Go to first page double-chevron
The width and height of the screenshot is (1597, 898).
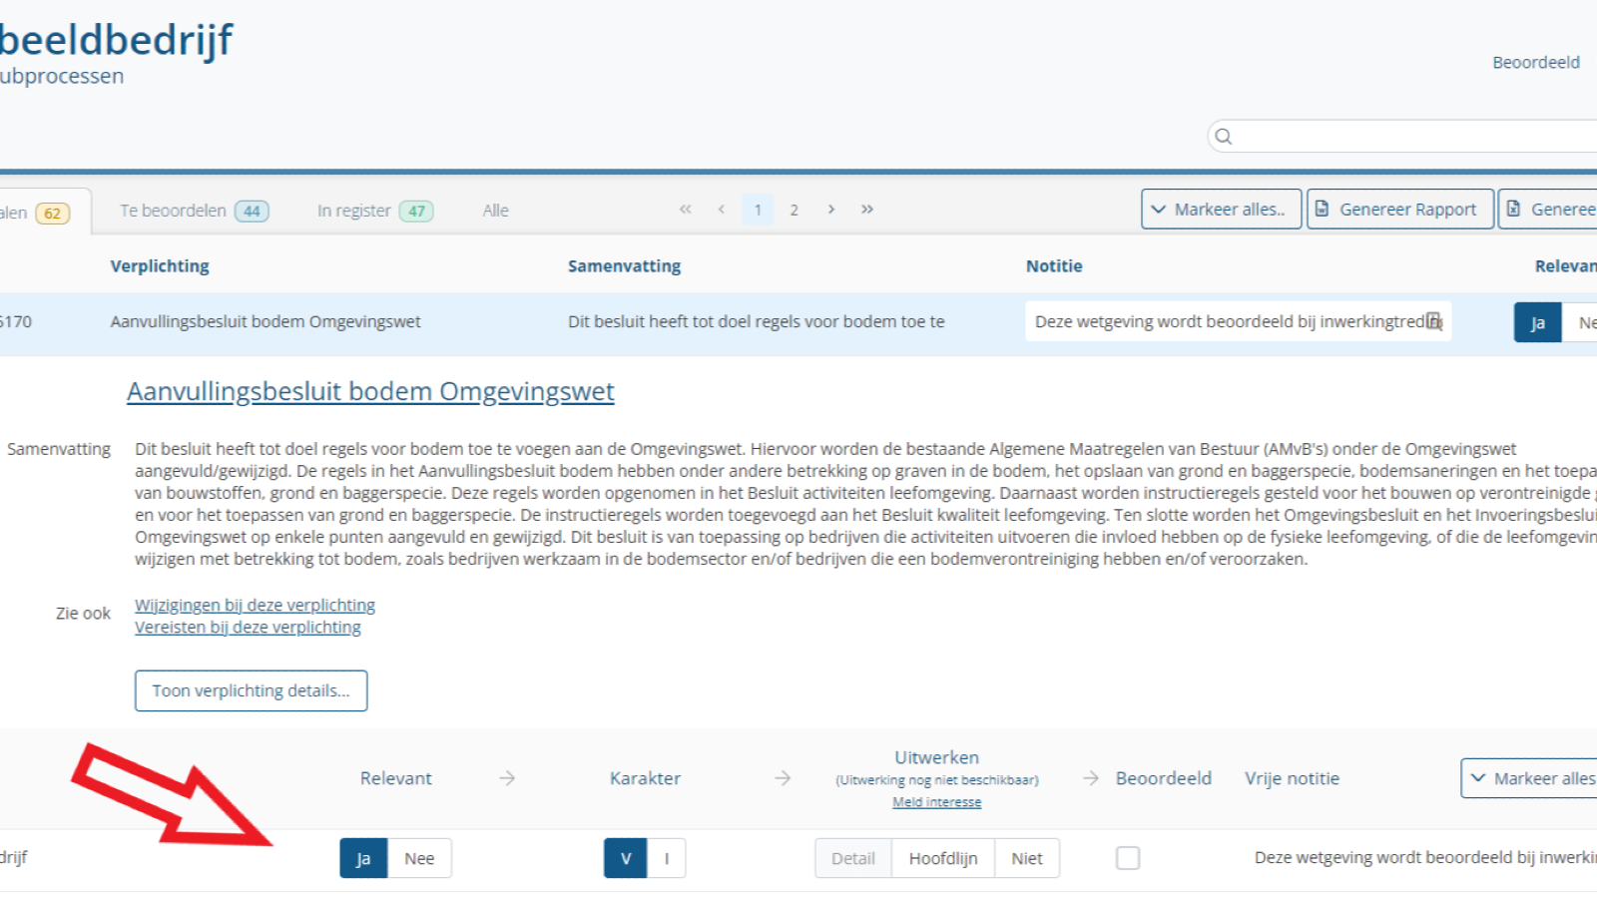click(x=685, y=210)
